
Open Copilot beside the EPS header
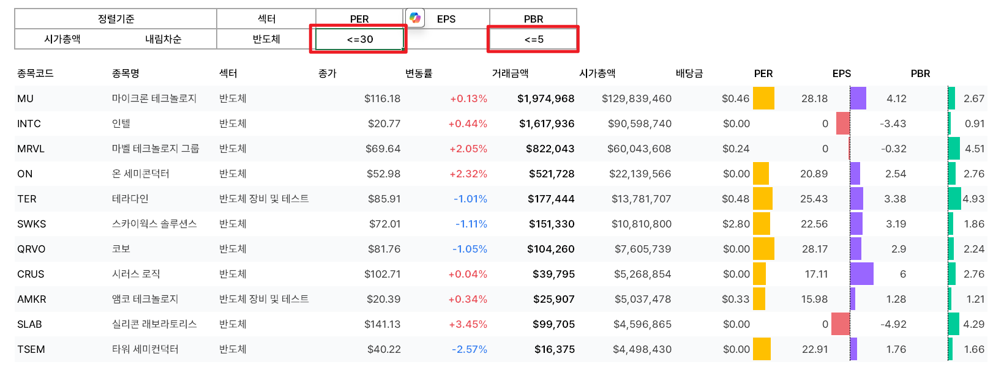415,17
